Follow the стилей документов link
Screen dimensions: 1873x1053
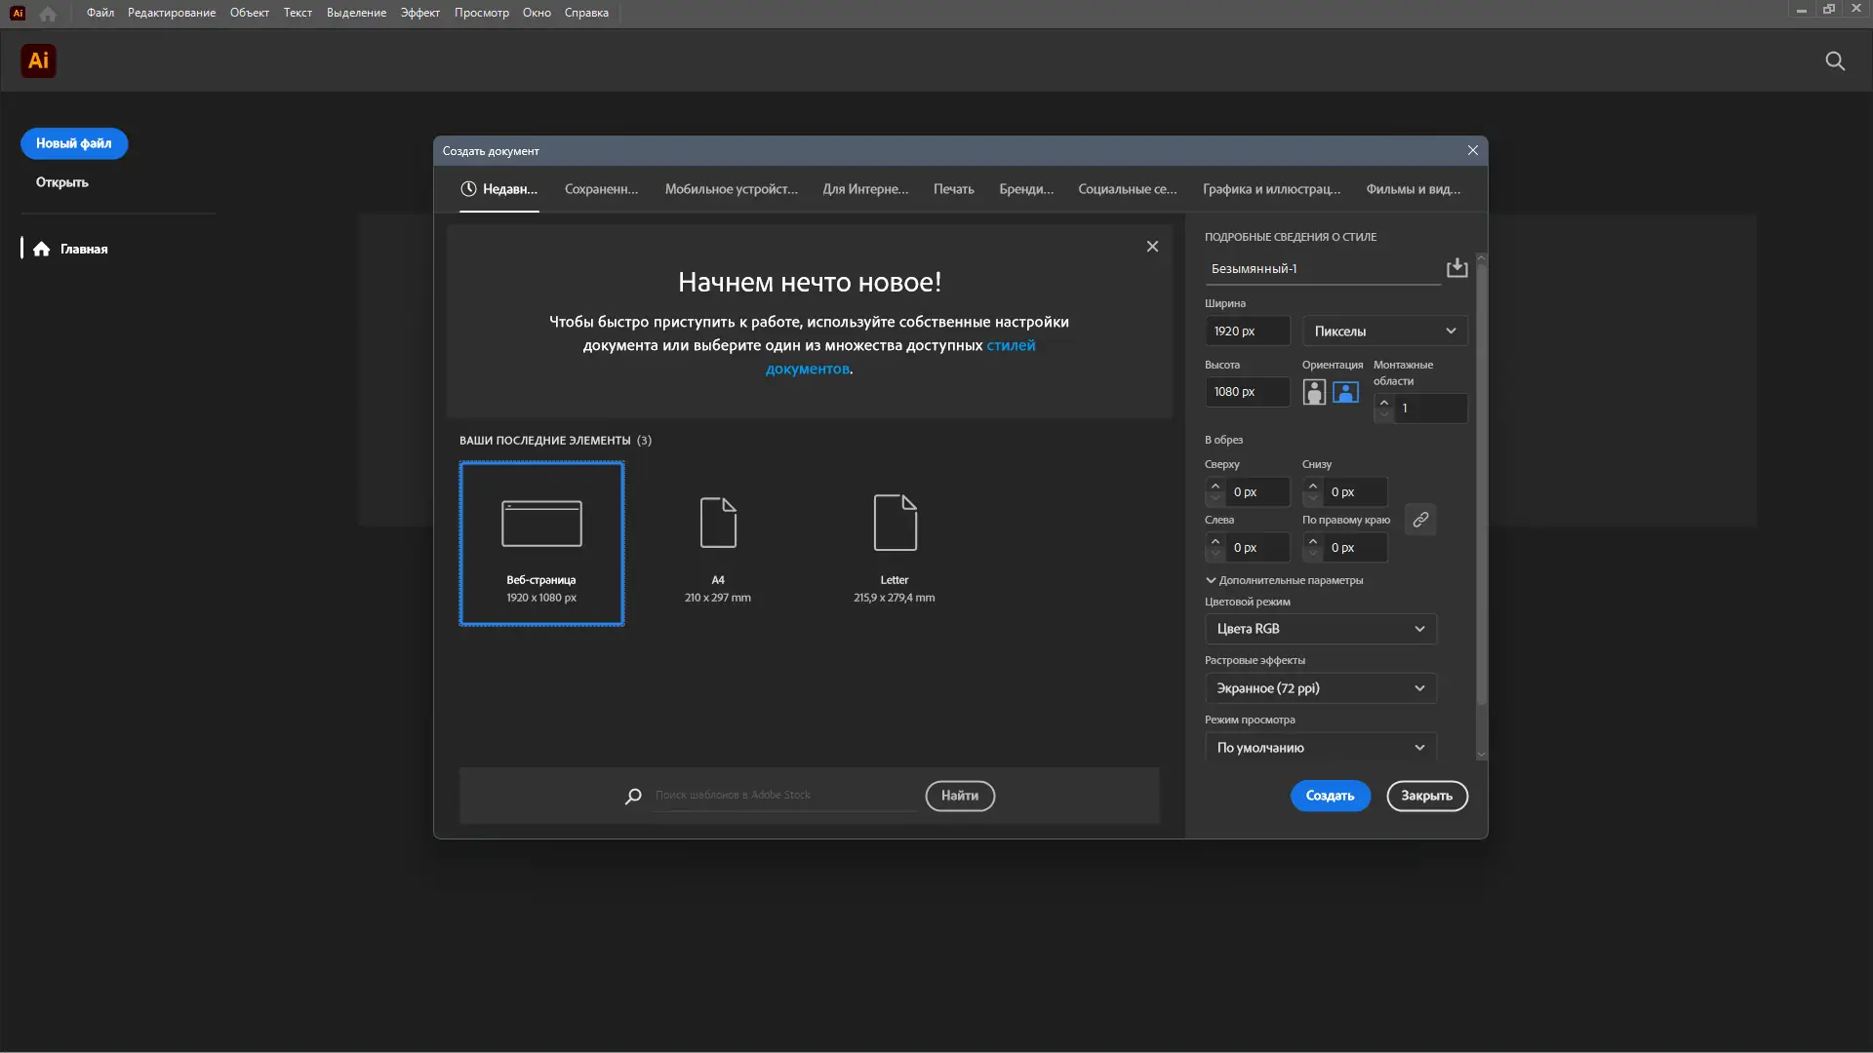(x=1010, y=345)
